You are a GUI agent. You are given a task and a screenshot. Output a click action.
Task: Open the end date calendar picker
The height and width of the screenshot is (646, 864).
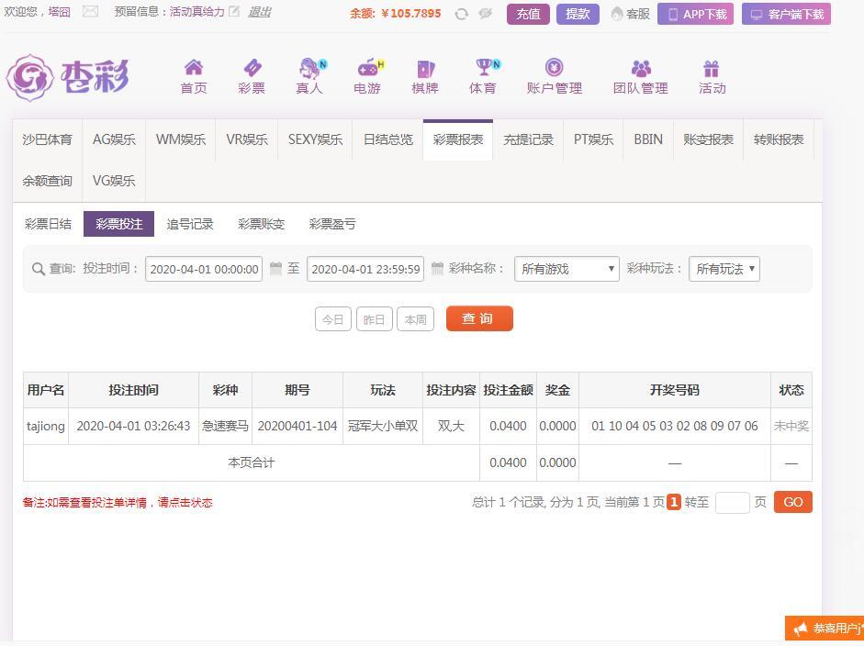[437, 269]
